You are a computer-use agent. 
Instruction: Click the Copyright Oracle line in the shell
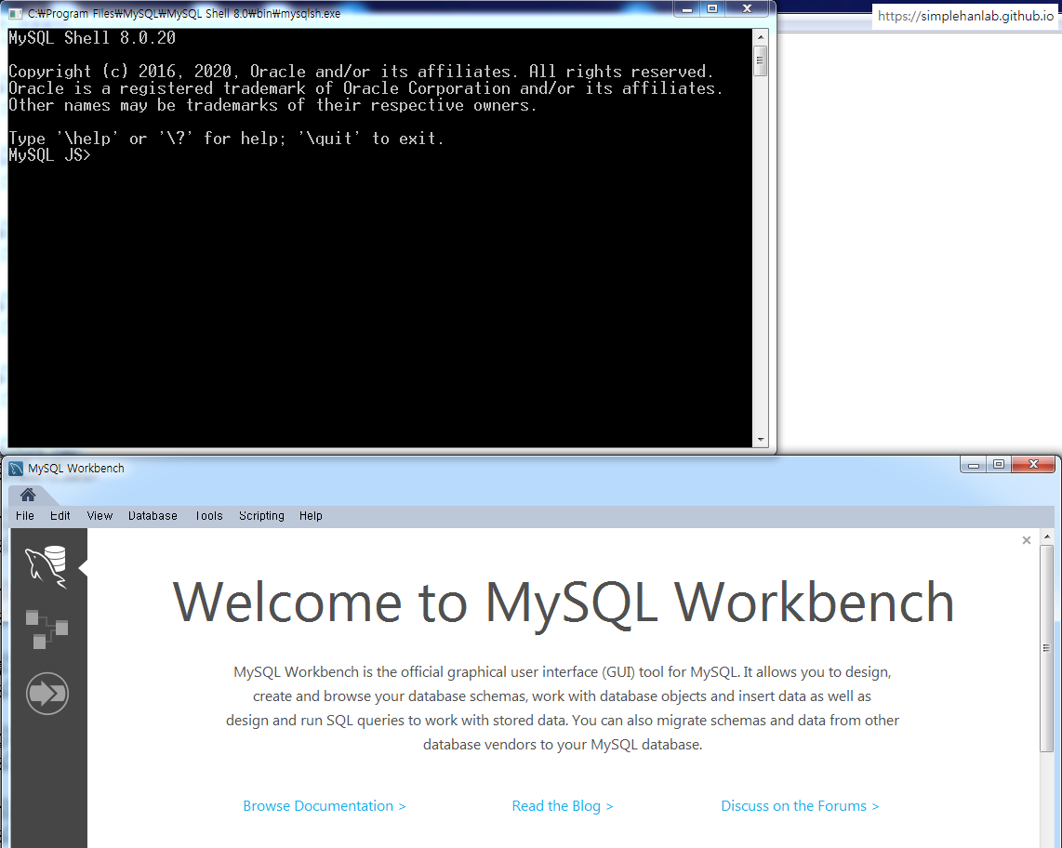[361, 71]
